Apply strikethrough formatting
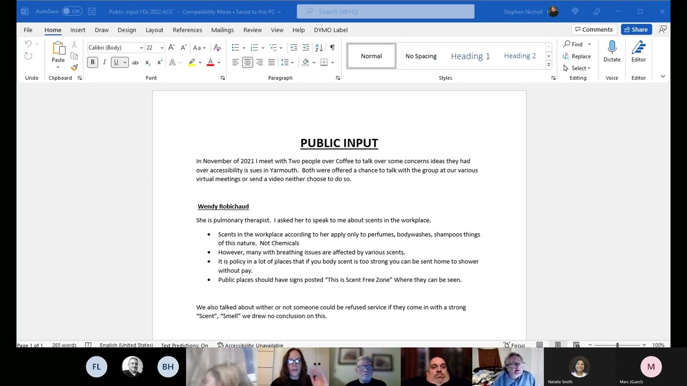The image size is (687, 386). 135,63
